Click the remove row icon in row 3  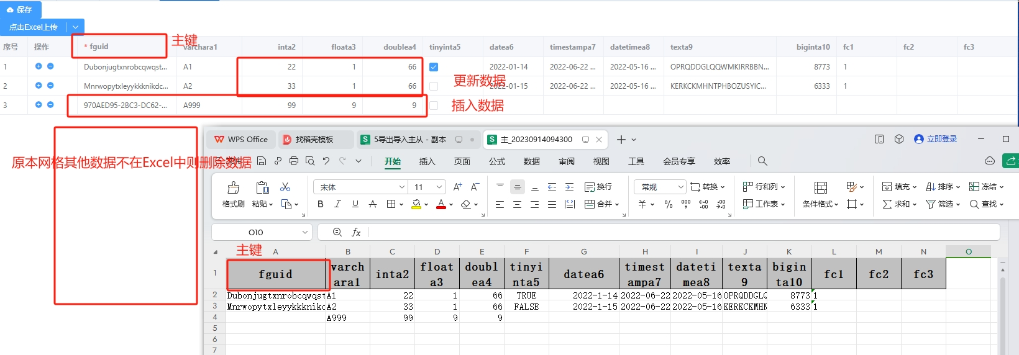50,105
